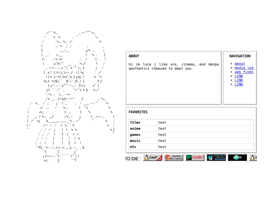The width and height of the screenshot is (278, 209).
Task: Follow the last LINK in navigation list
Action: point(239,84)
